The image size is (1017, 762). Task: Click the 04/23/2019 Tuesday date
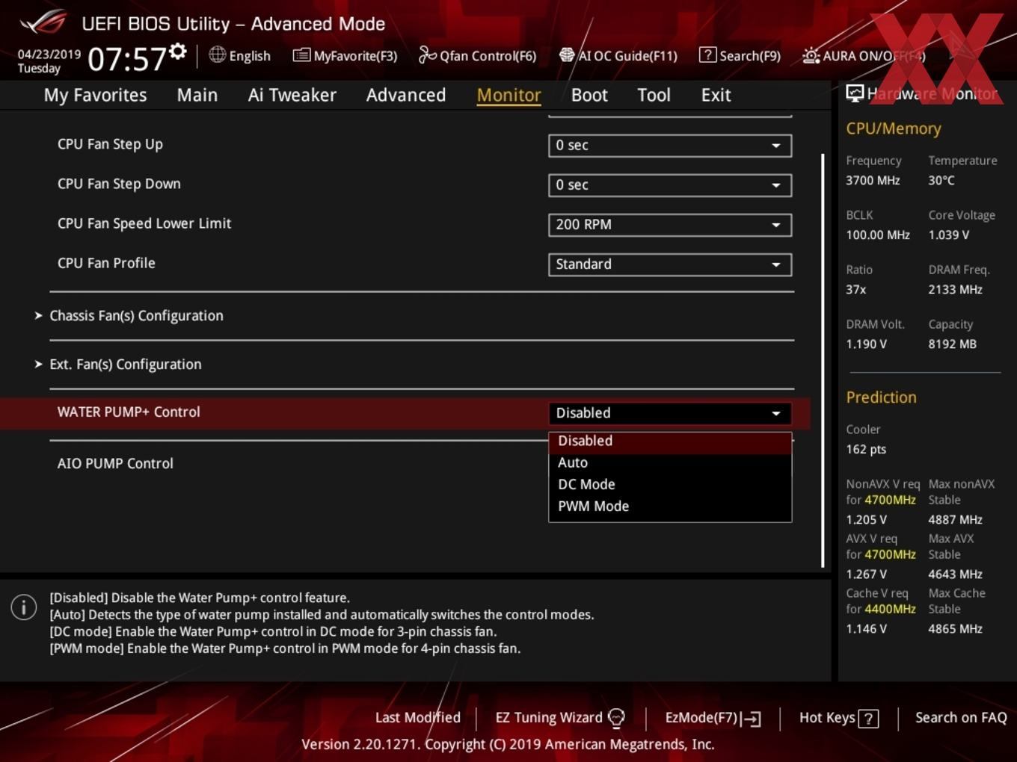pos(49,61)
